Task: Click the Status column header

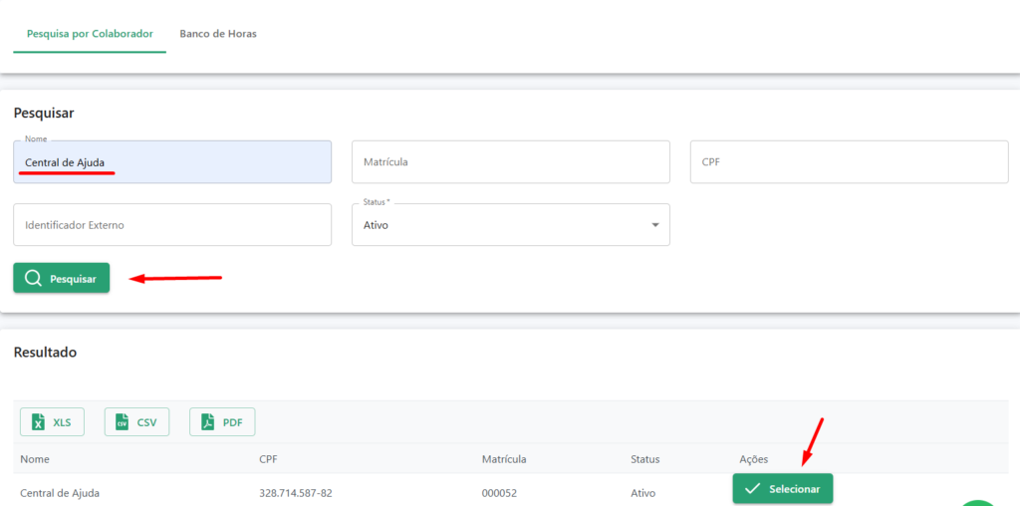Action: click(645, 459)
